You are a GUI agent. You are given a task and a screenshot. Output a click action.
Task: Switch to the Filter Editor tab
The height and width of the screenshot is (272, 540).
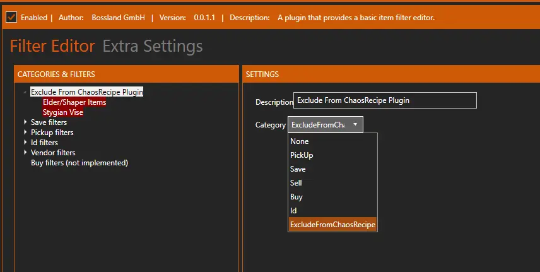pos(52,46)
